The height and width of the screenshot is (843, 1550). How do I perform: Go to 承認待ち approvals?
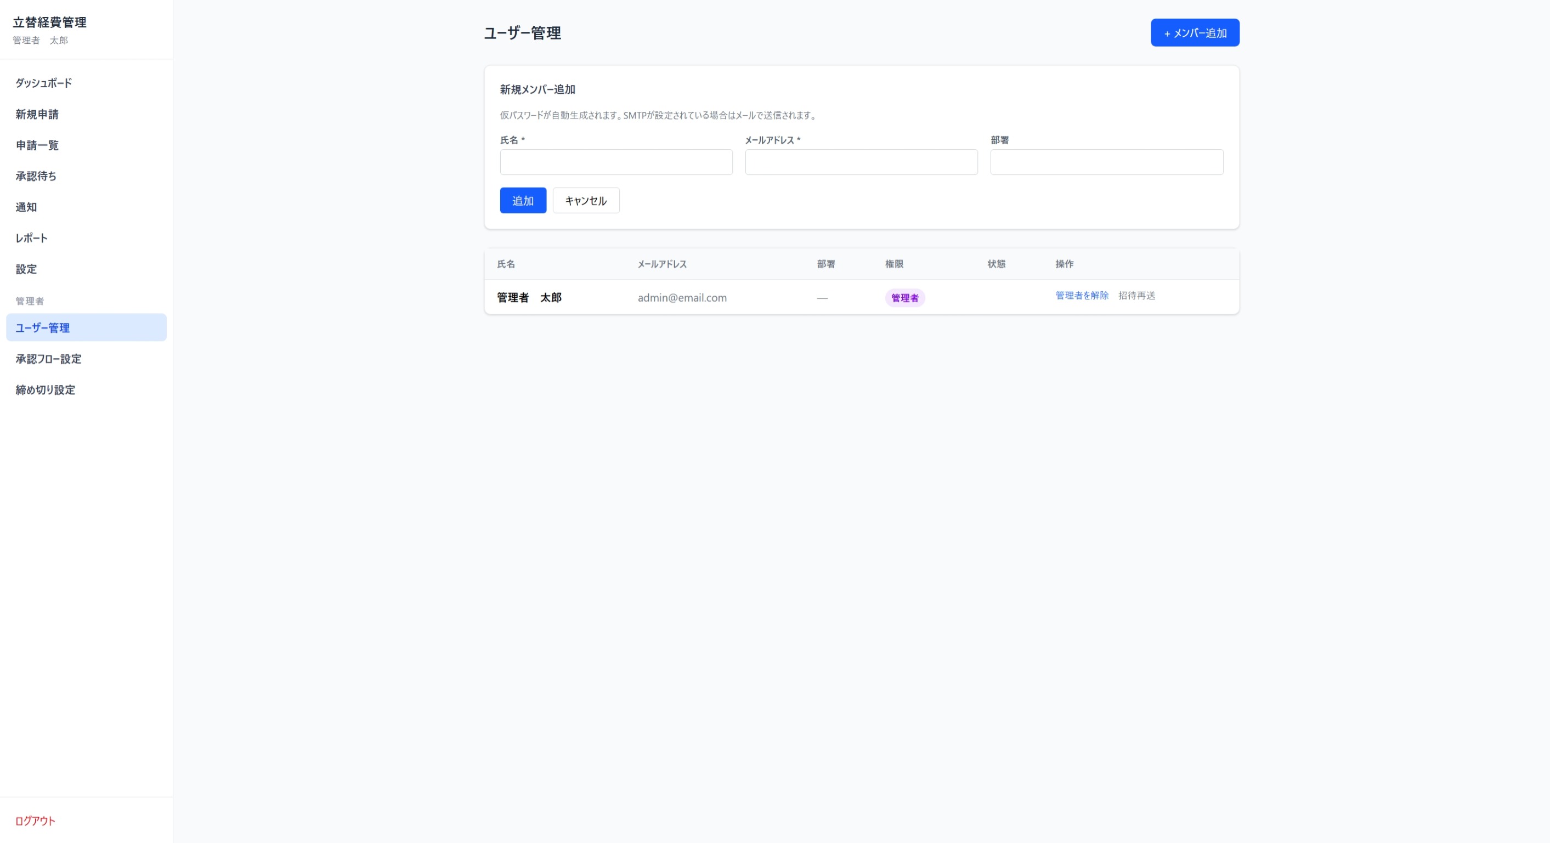(x=36, y=176)
